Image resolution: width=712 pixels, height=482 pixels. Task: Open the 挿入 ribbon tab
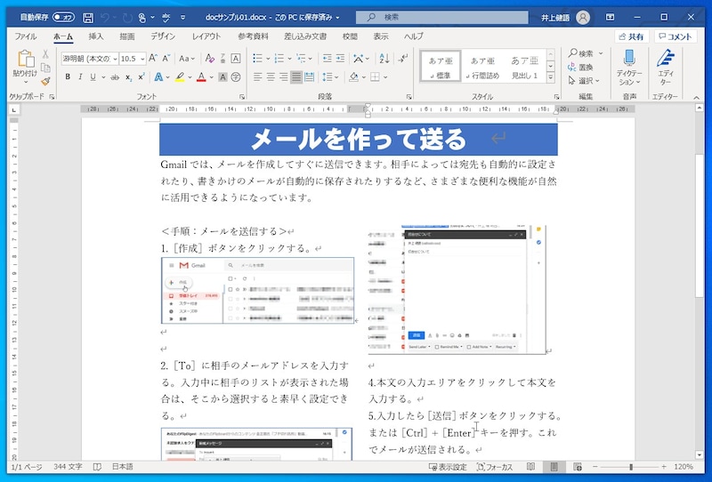(95, 36)
